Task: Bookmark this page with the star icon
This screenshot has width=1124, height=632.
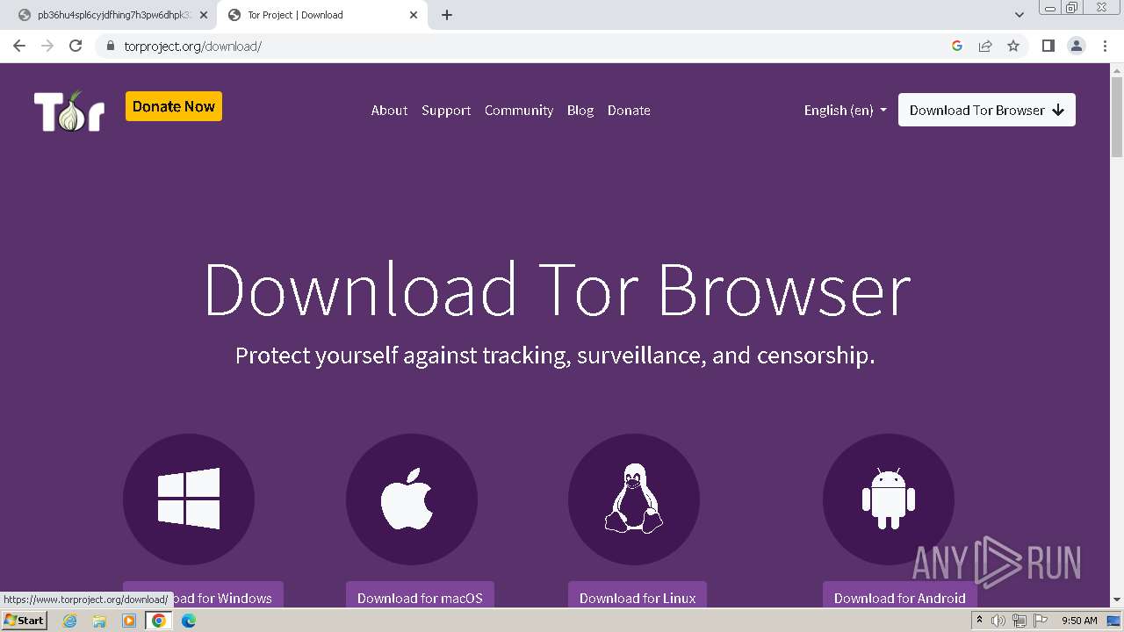Action: (x=1013, y=46)
